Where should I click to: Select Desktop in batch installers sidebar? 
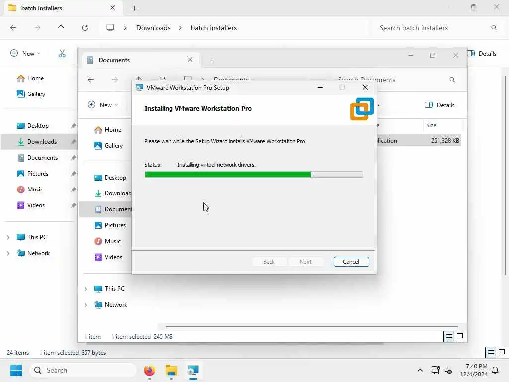38,126
